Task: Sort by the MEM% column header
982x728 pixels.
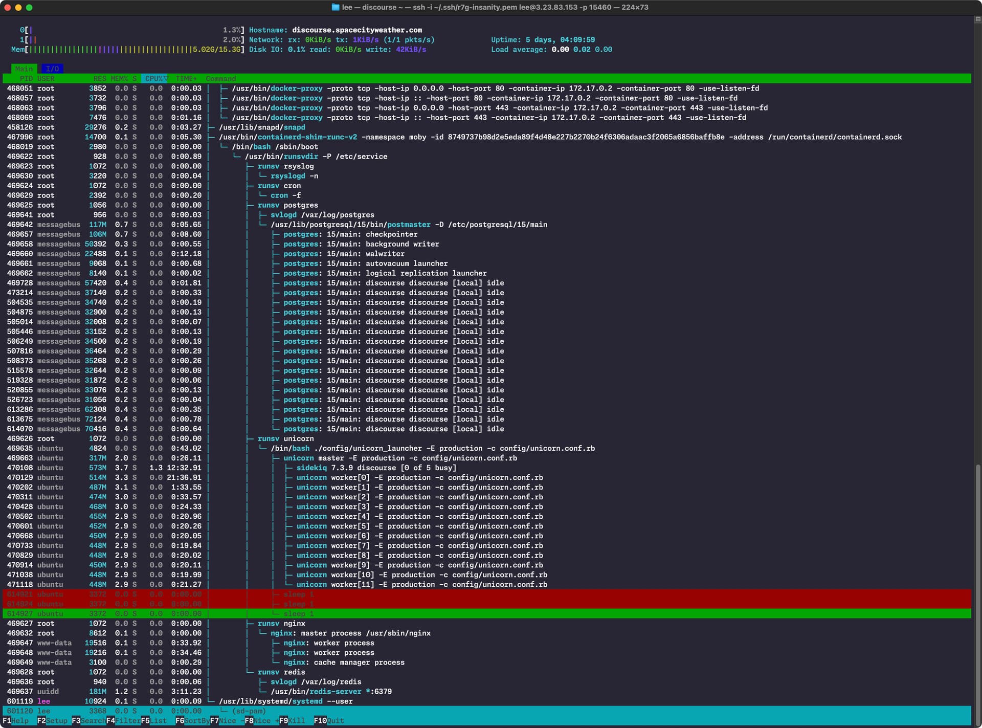Action: 119,78
